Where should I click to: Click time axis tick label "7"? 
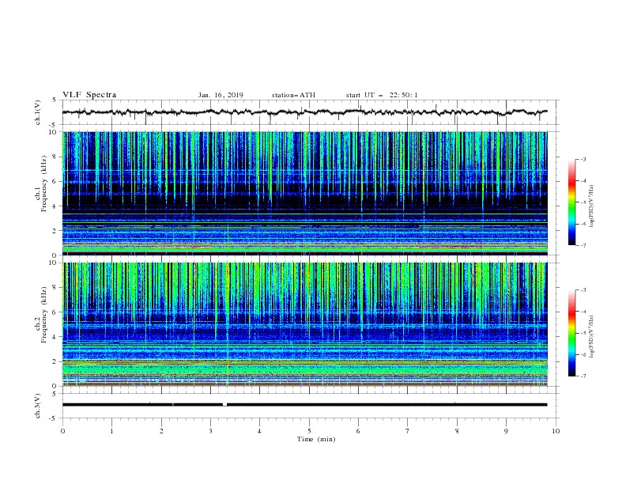(408, 431)
